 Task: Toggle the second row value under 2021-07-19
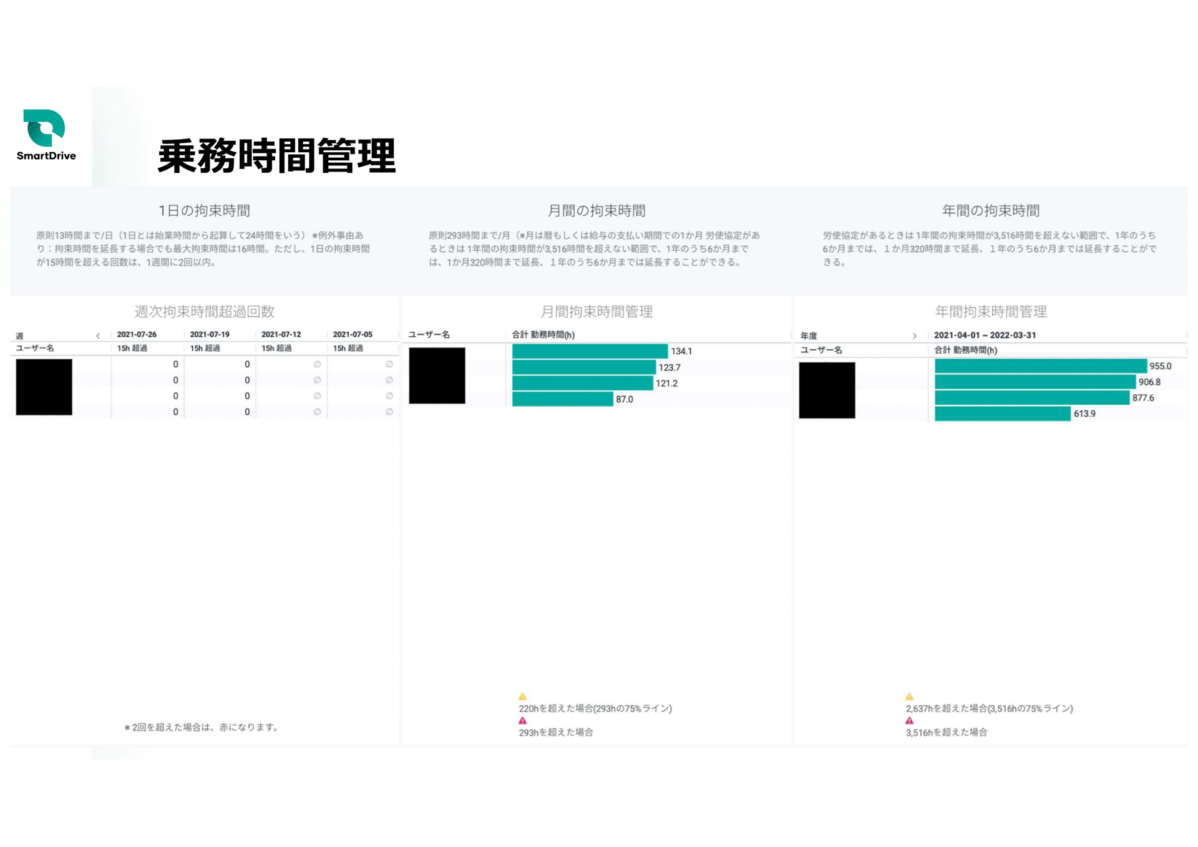point(248,380)
